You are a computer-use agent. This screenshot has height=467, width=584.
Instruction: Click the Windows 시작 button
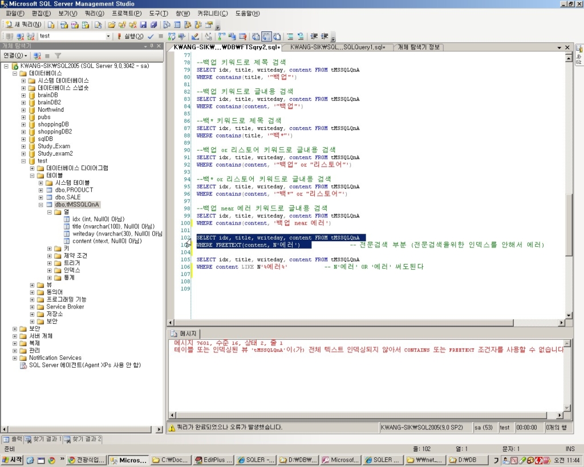tap(12, 460)
